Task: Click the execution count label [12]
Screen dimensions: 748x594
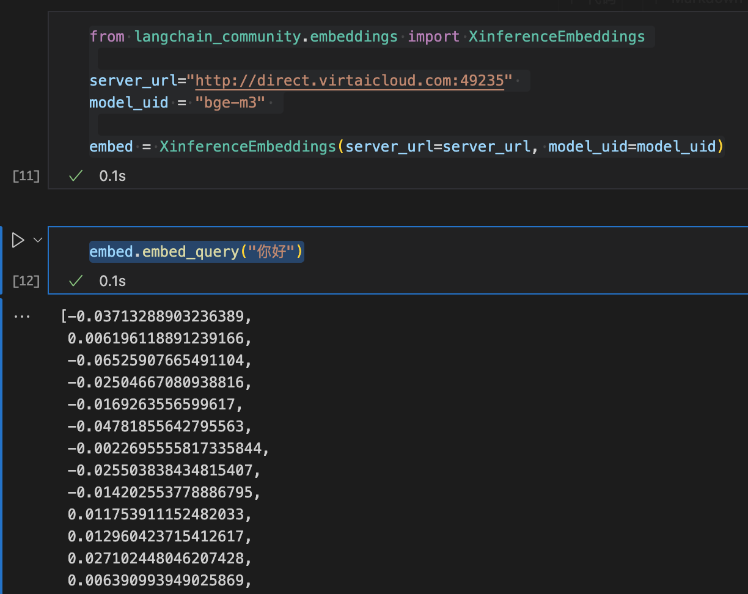Action: 25,280
